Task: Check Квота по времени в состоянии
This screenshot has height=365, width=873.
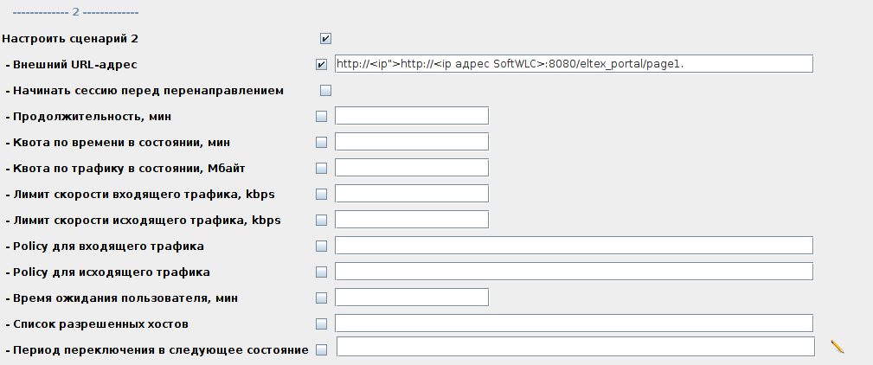Action: 322,142
